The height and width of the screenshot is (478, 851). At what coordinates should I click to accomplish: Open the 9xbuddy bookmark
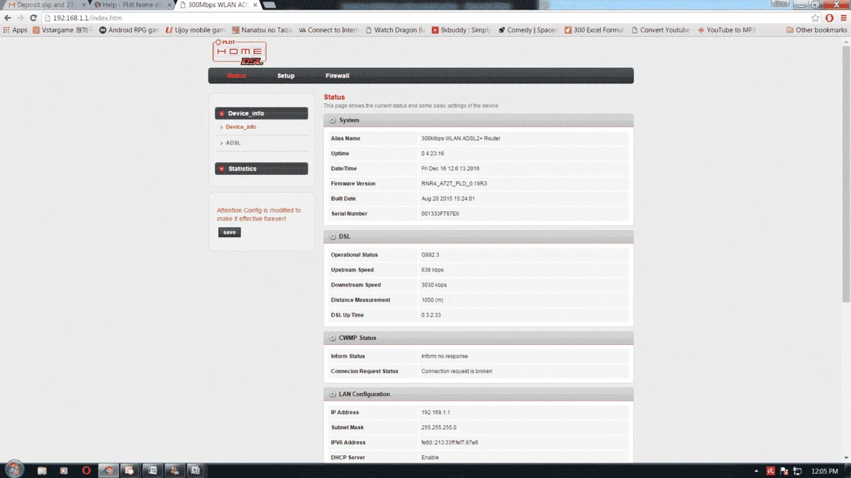[x=462, y=30]
